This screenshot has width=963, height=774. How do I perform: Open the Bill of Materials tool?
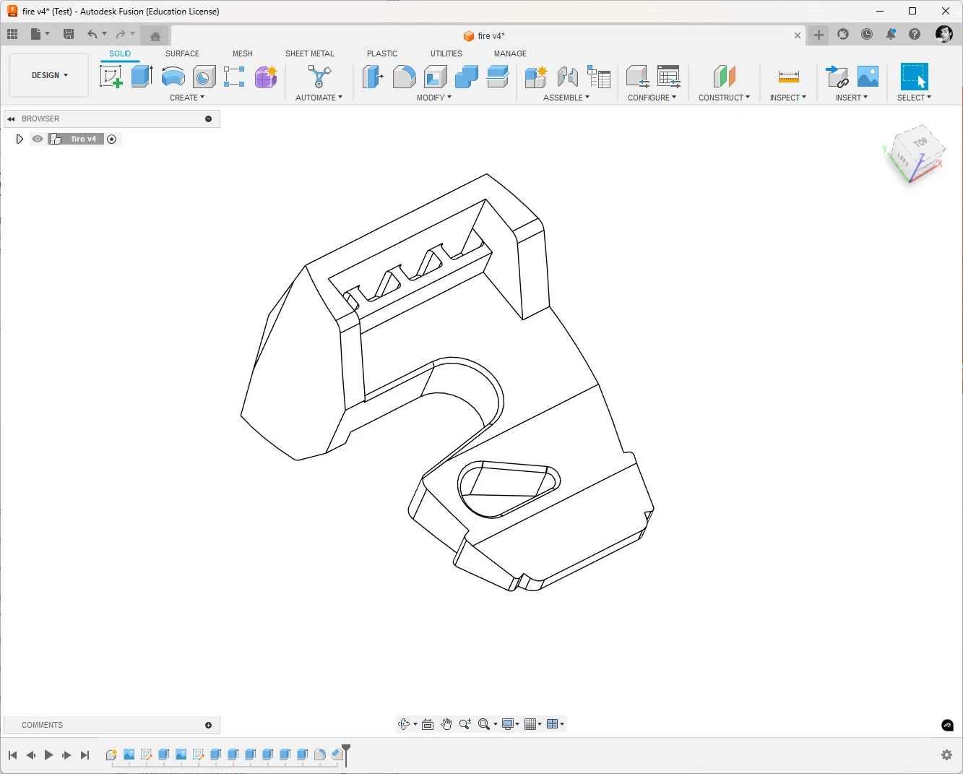pos(599,76)
